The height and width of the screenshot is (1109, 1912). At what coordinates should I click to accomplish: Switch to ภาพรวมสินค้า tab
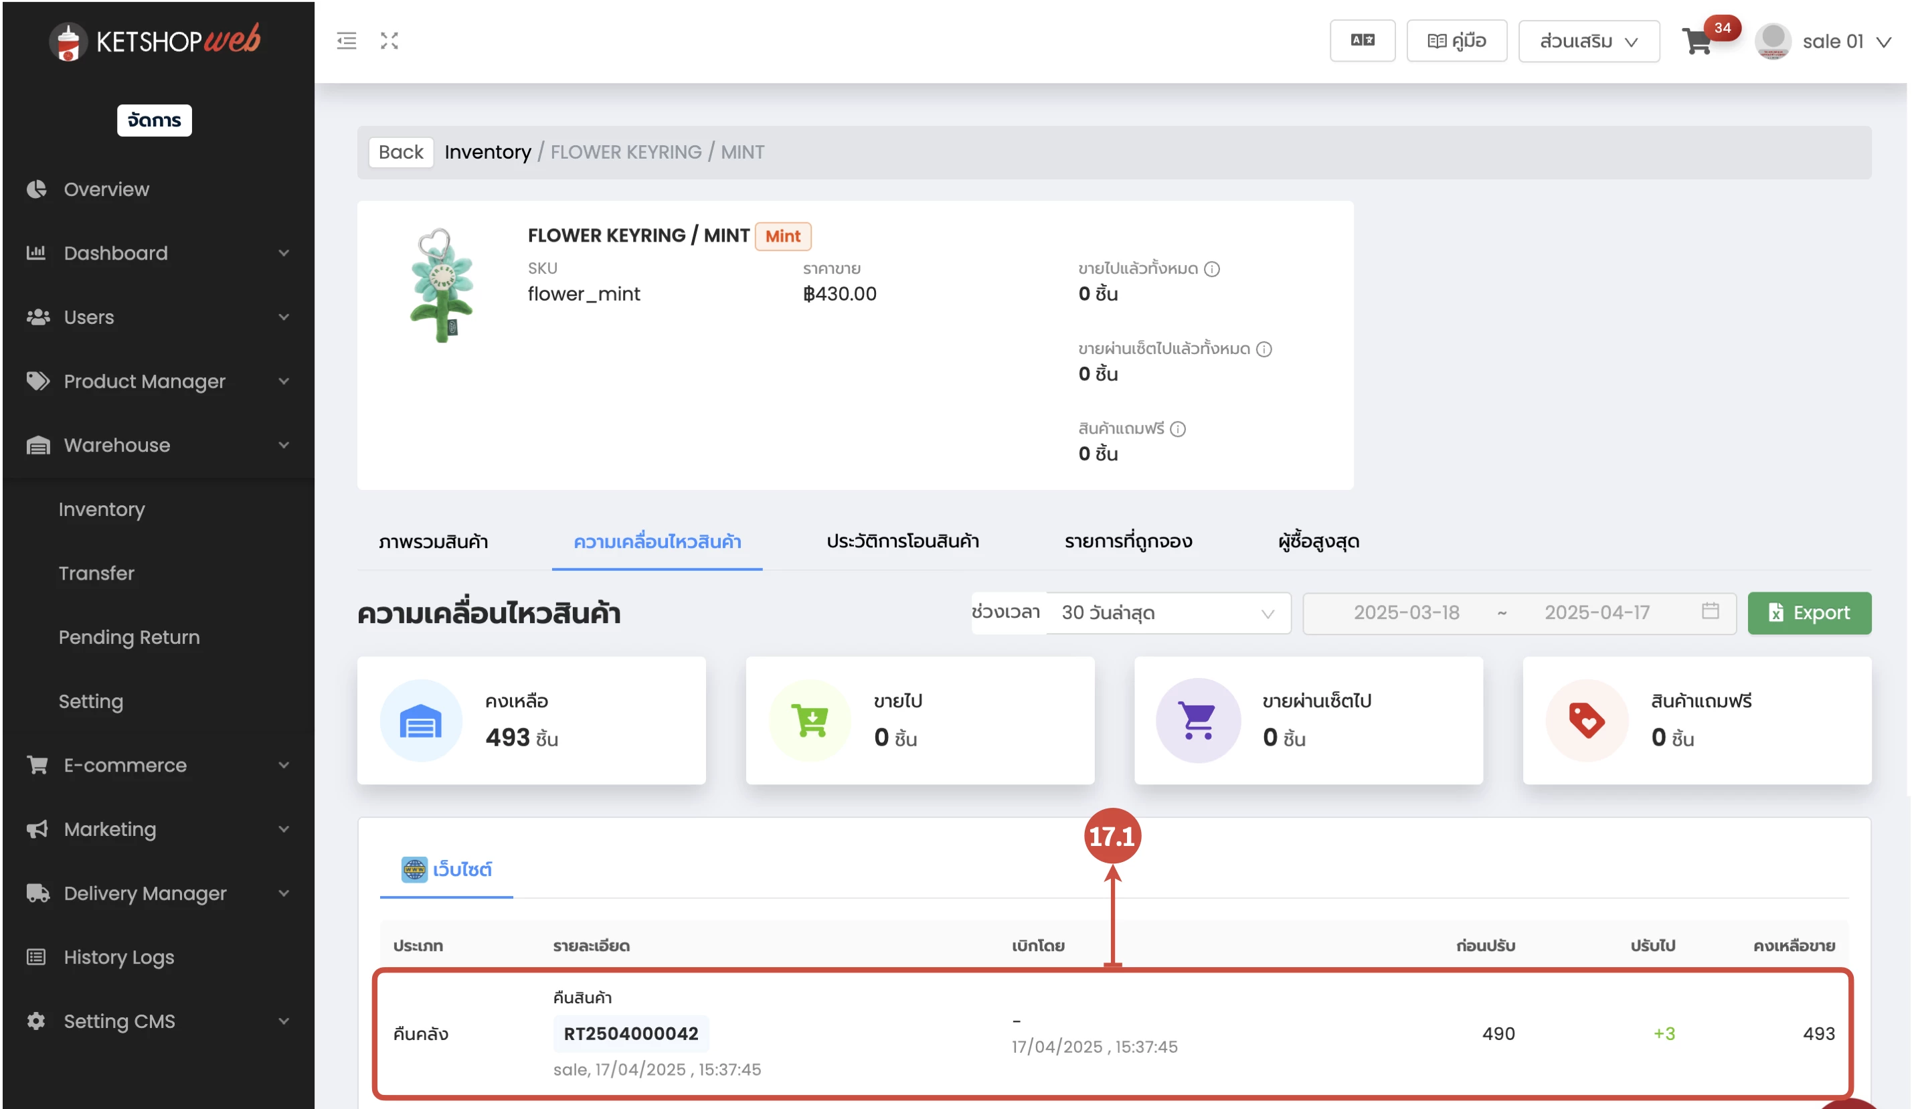click(433, 541)
